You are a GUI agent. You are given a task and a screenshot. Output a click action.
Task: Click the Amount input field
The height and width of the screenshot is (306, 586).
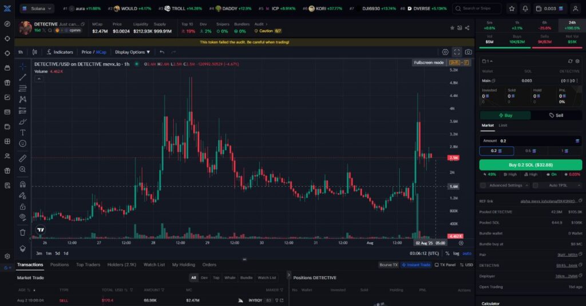coord(530,141)
